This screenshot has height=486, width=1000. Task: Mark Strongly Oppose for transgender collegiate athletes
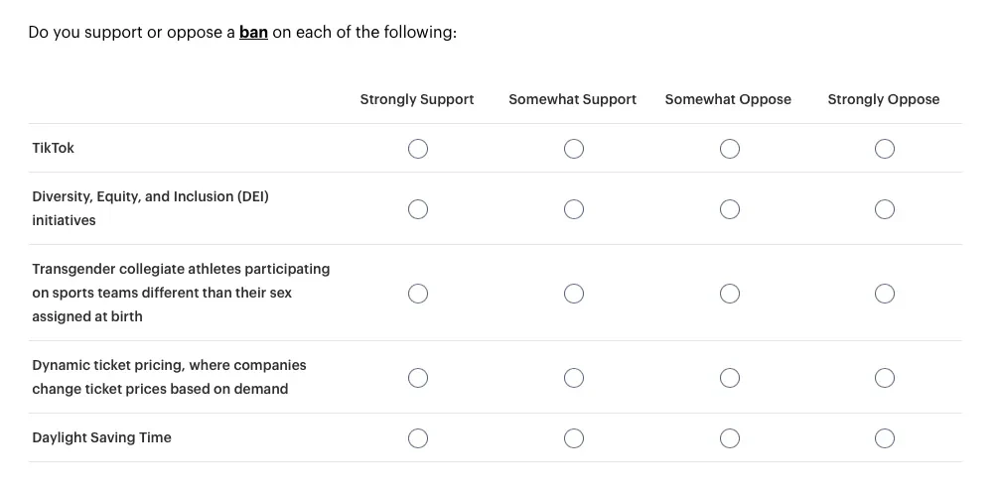(885, 294)
